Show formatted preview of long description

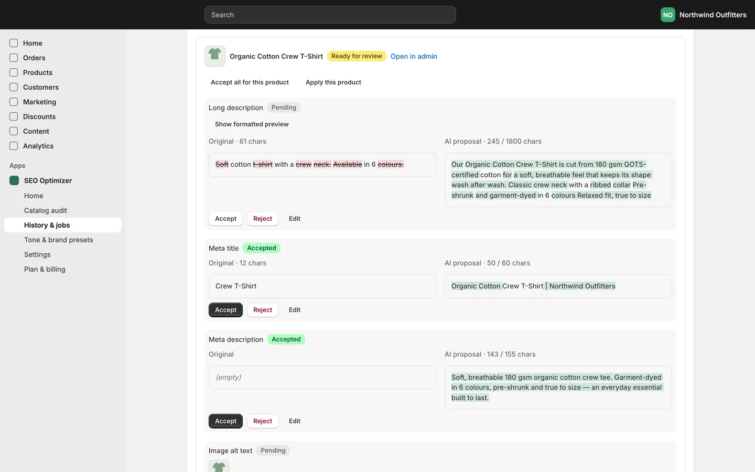click(252, 124)
